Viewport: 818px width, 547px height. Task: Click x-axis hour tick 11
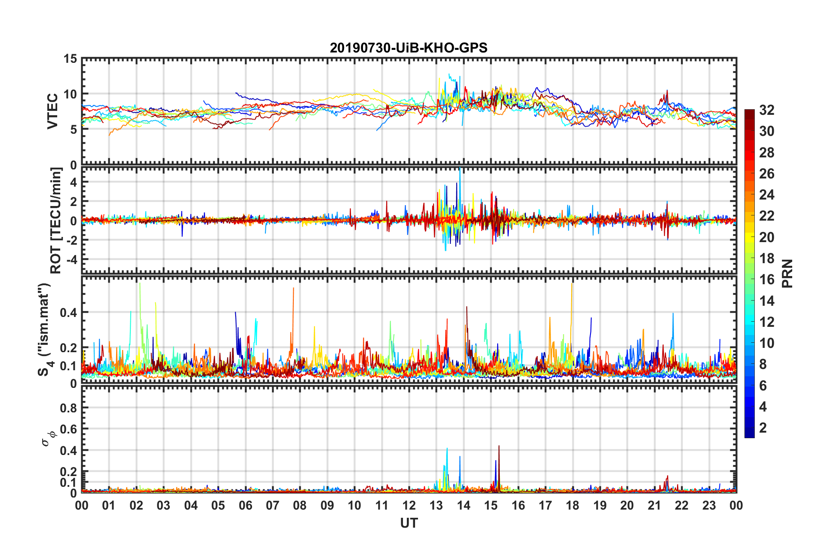click(382, 505)
